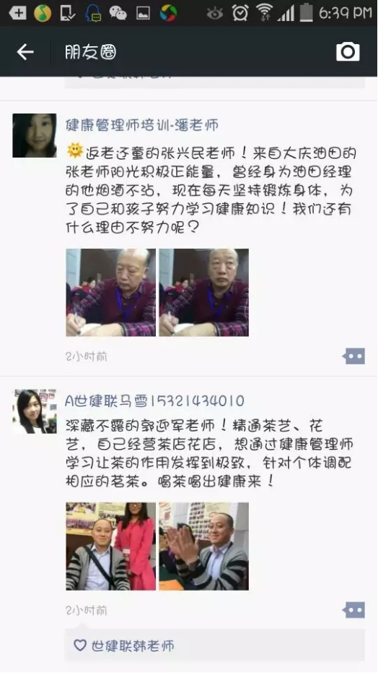
Task: Tap the back arrow beside 朋友圈
Action: pyautogui.click(x=25, y=52)
